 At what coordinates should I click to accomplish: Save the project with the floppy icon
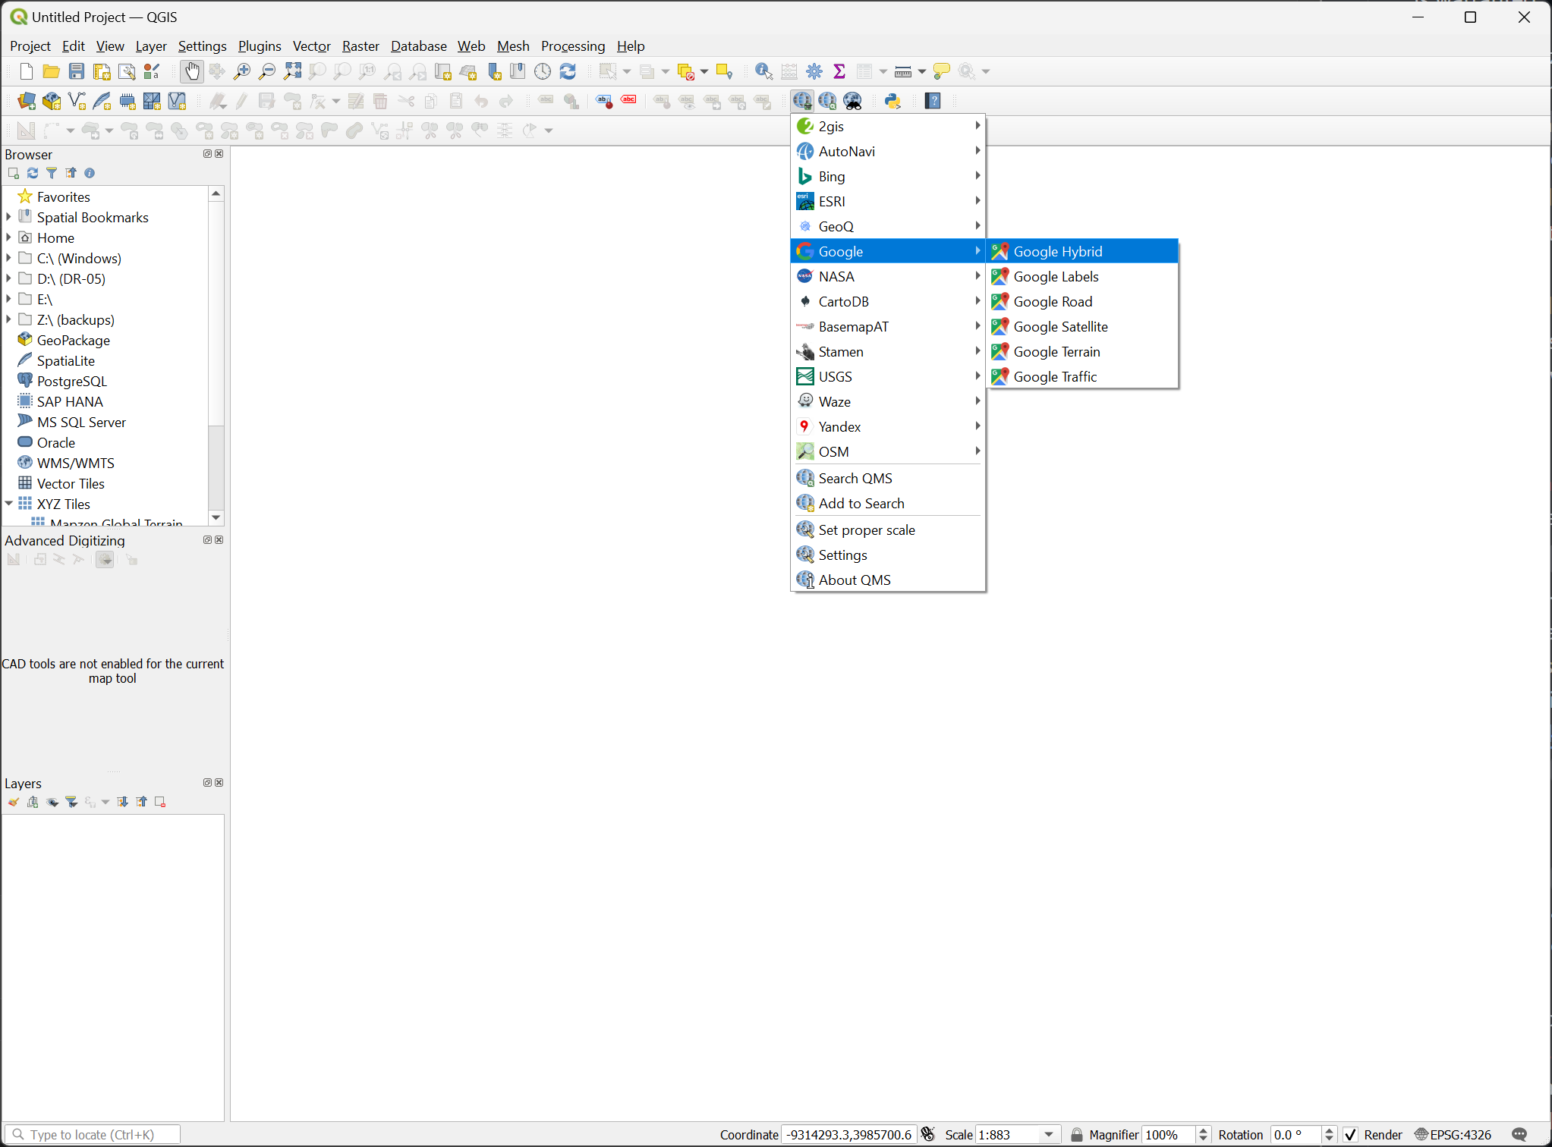(77, 71)
